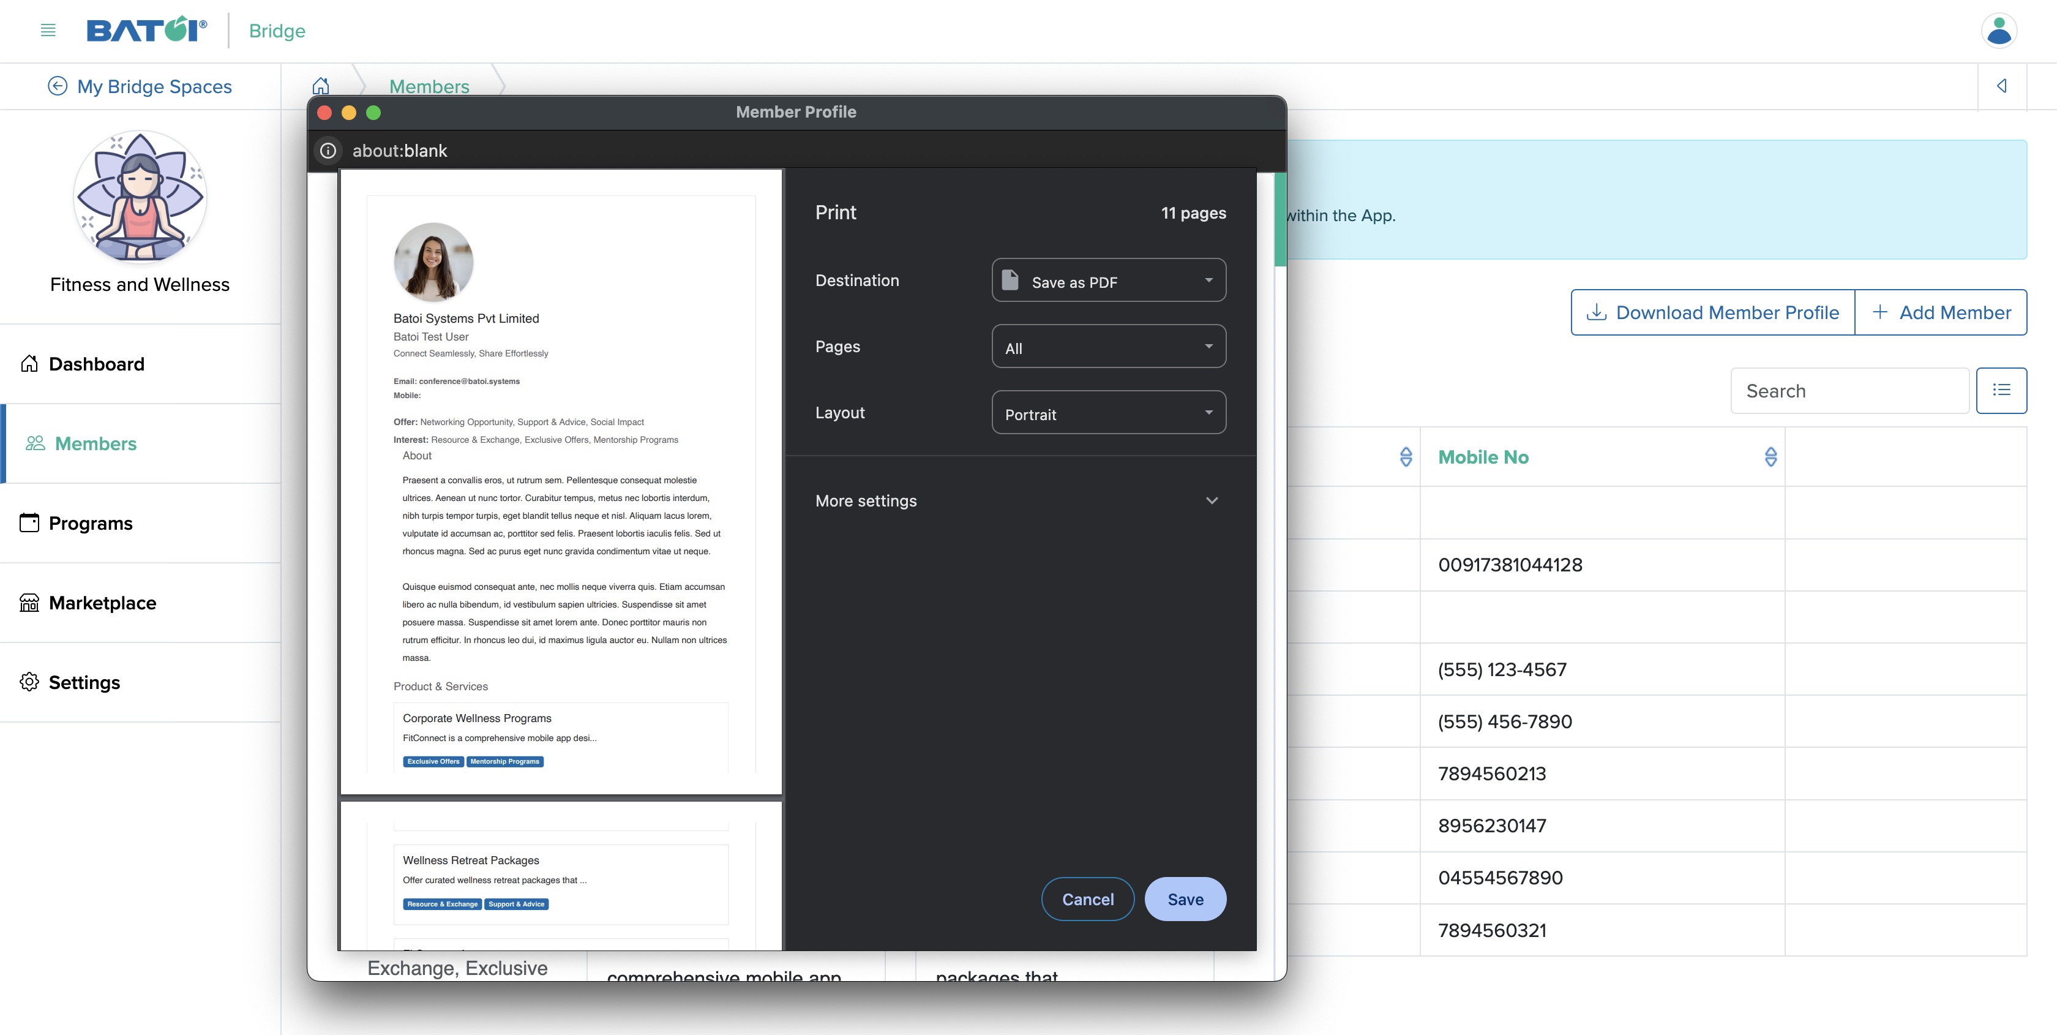This screenshot has height=1035, width=2057.
Task: Toggle the right sidebar collapse arrow
Action: pos(2003,86)
